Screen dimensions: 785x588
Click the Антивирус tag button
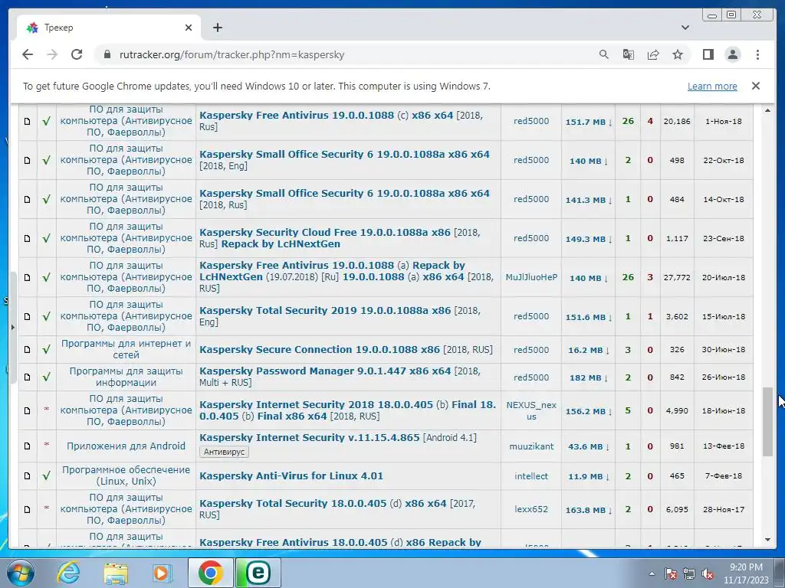[224, 452]
